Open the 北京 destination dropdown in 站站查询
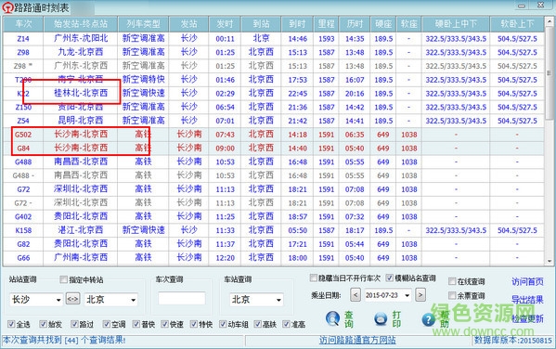The width and height of the screenshot is (556, 349). [134, 300]
